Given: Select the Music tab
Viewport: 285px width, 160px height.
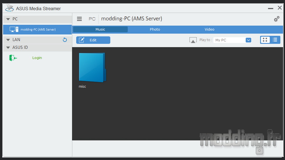Looking at the screenshot, I should coord(100,29).
